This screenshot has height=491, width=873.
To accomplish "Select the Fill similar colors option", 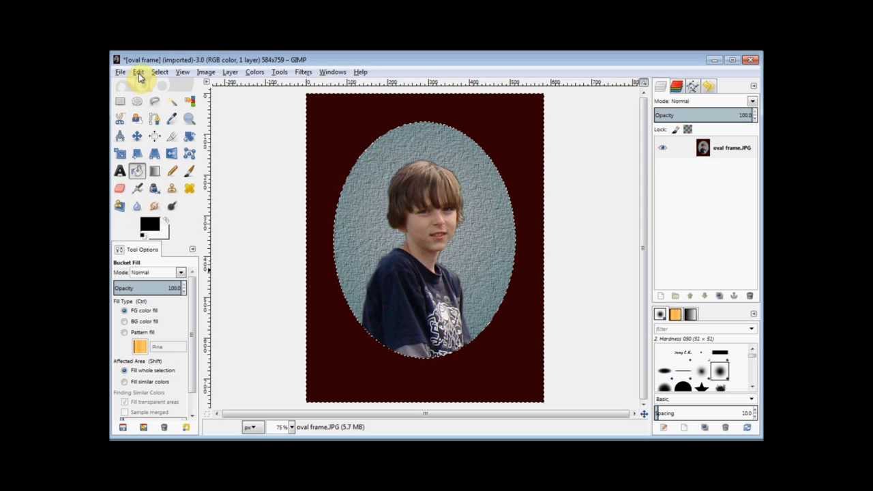I will point(124,381).
